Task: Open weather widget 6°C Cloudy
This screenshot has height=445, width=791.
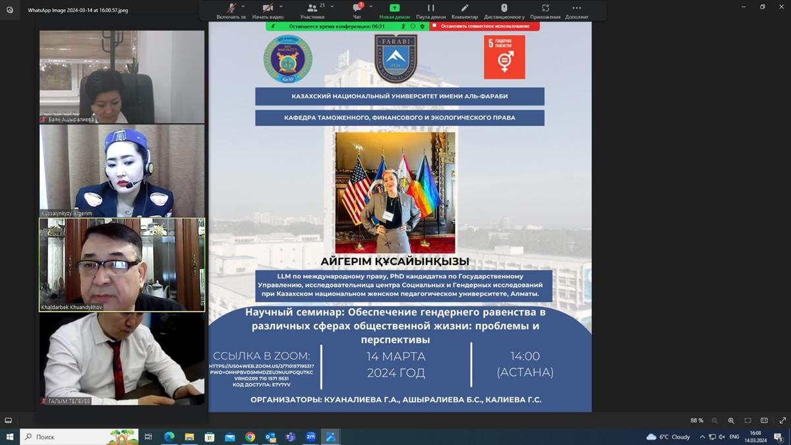Action: click(668, 436)
